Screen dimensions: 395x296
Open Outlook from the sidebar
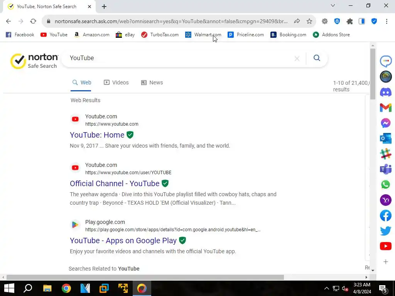(x=386, y=139)
